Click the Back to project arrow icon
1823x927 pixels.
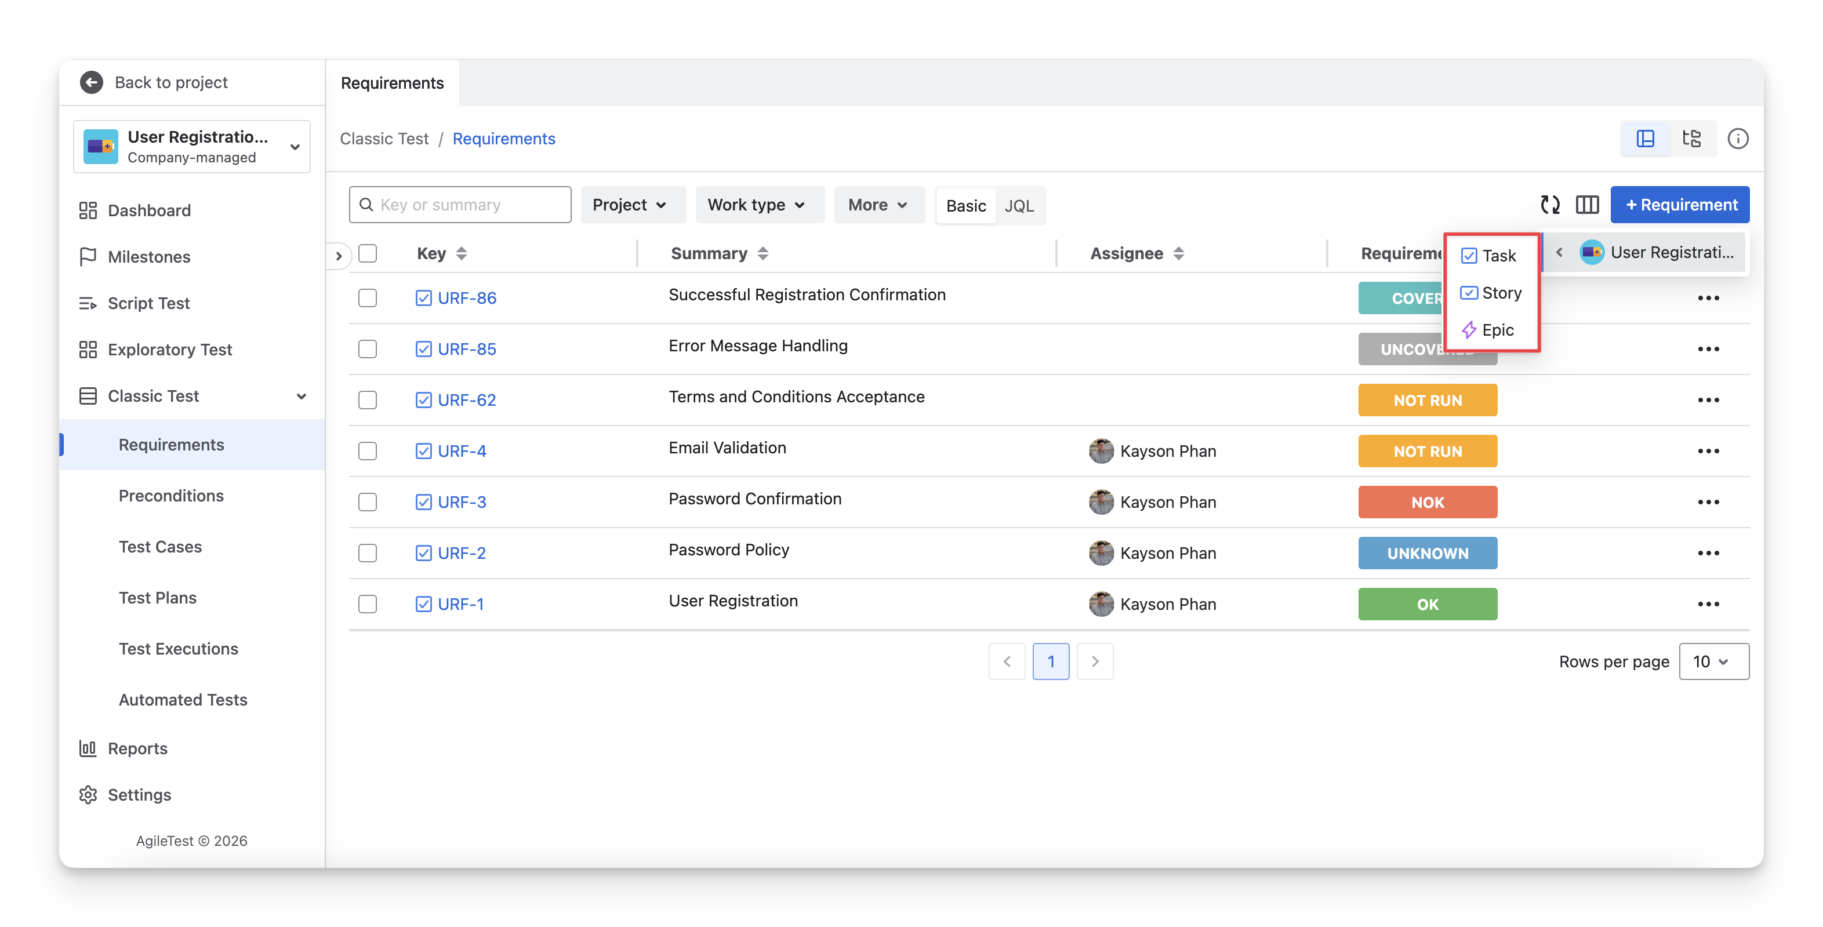(x=91, y=82)
